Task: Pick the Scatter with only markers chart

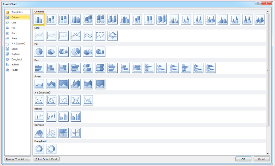Action: 39,100
